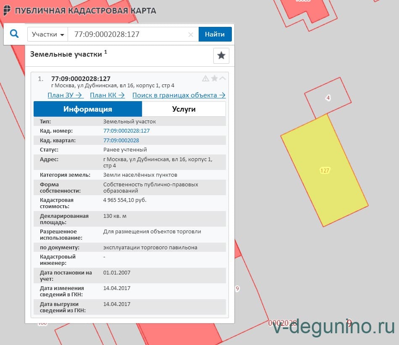Click Поиск в границах объекта link

pos(179,95)
